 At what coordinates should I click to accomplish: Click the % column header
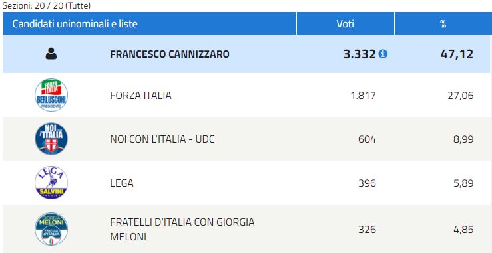[x=443, y=24]
